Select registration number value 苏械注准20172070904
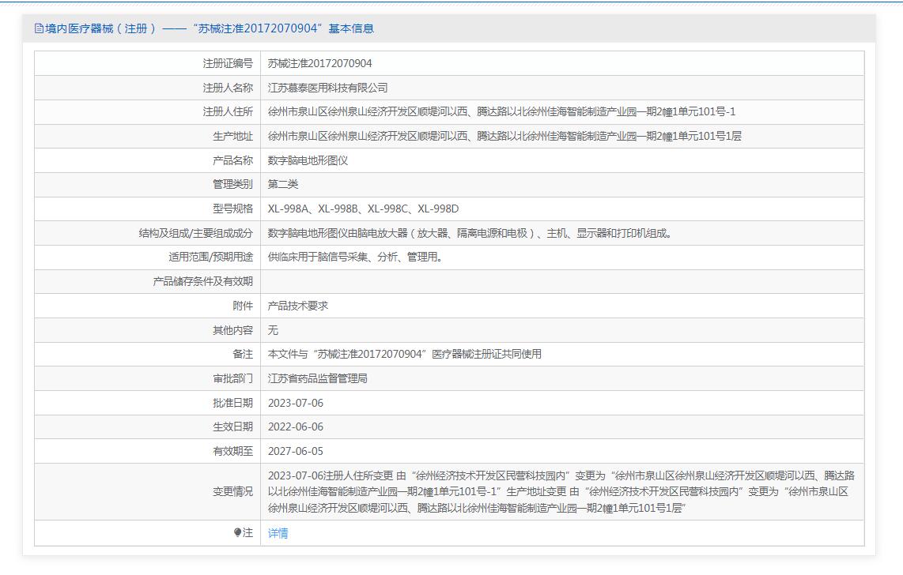This screenshot has height=575, width=903. [319, 63]
